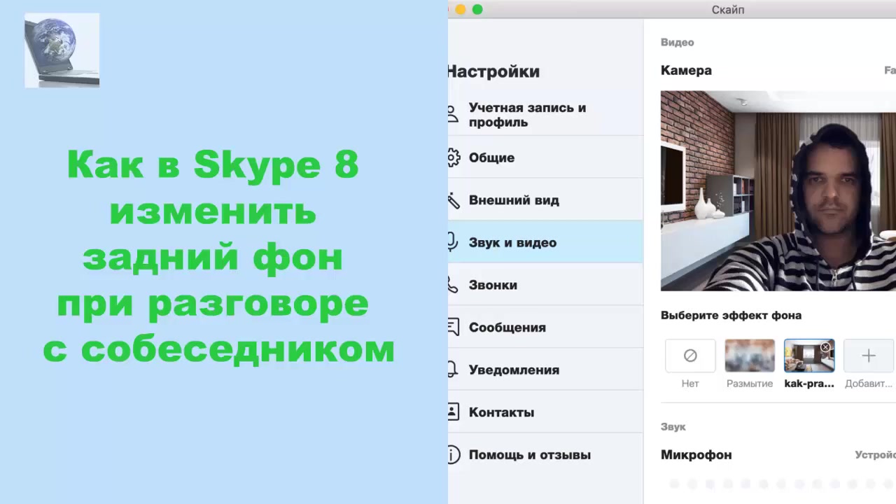
Task: Click the camera preview image
Action: [x=778, y=190]
